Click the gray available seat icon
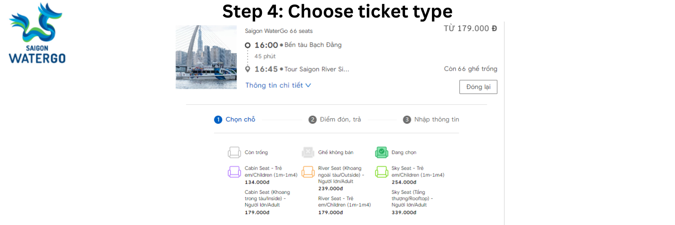The width and height of the screenshot is (675, 225). 234,153
